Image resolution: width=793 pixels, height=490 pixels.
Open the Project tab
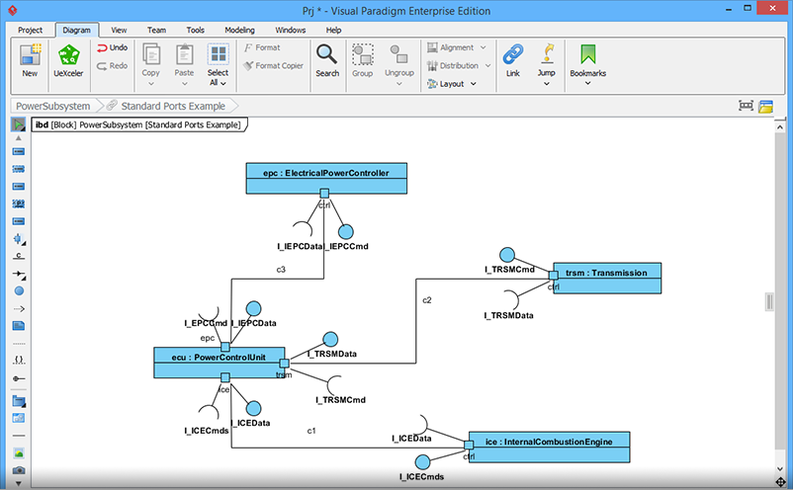coord(30,31)
